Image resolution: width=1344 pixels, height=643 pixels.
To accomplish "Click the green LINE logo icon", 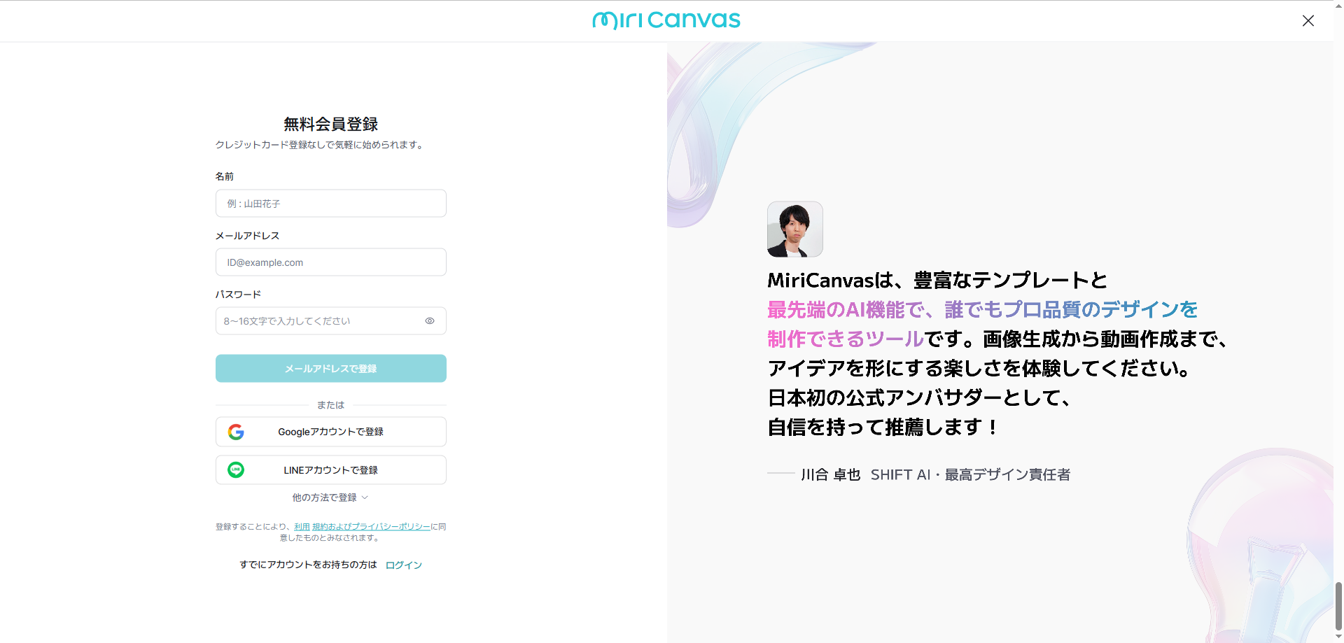I will pos(236,470).
